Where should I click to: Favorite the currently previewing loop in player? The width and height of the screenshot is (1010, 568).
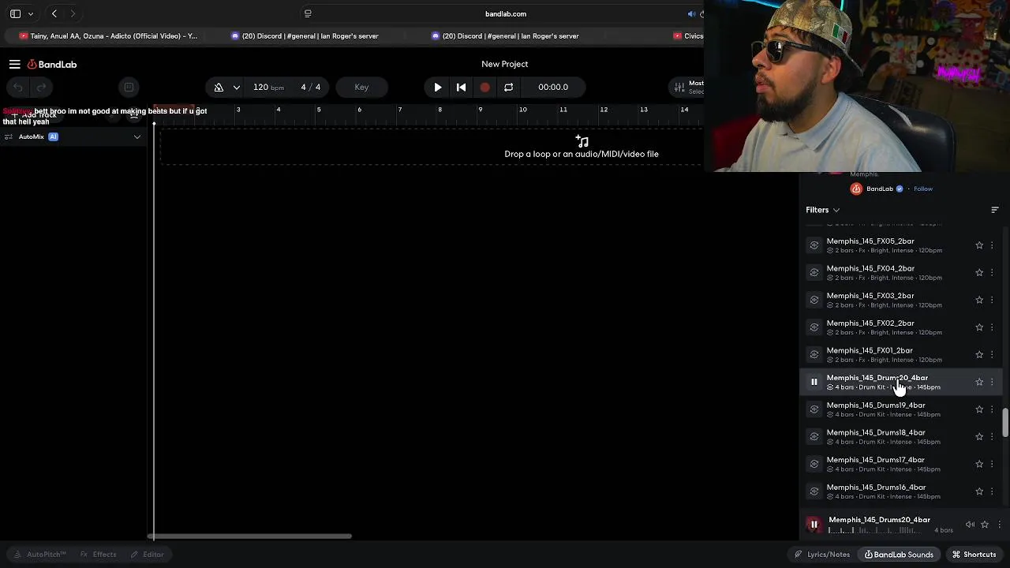tap(985, 525)
